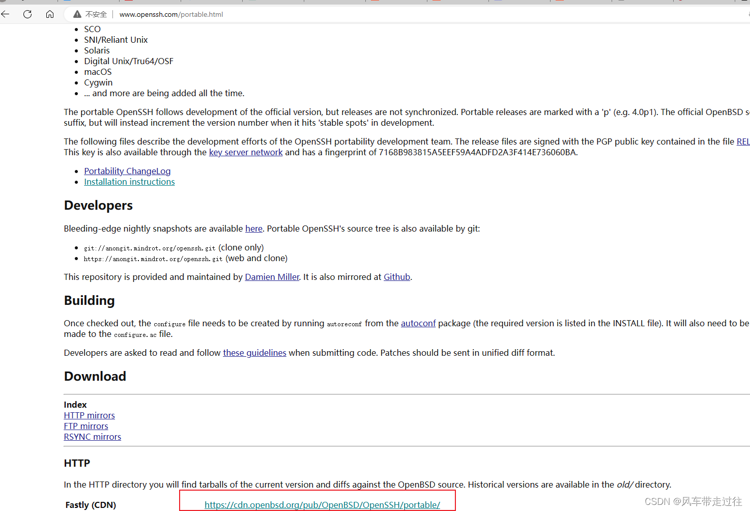Viewport: 750px width, 511px height.
Task: Open Installation instructions link
Action: [129, 182]
